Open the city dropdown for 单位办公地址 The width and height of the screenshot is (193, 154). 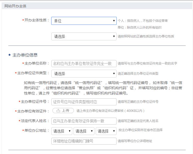[84, 131]
